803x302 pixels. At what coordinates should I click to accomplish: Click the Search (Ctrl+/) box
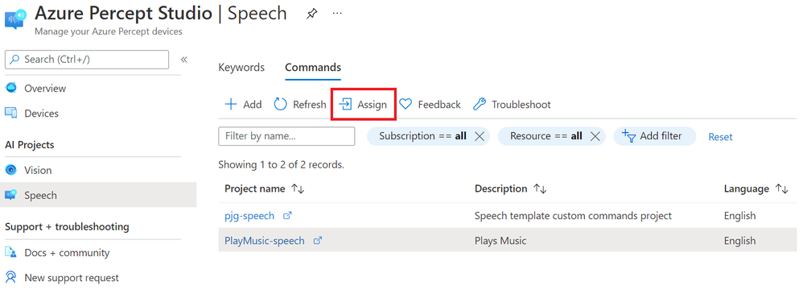(87, 60)
